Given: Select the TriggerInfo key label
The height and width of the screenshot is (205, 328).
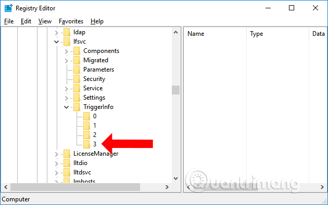Looking at the screenshot, I should point(98,107).
